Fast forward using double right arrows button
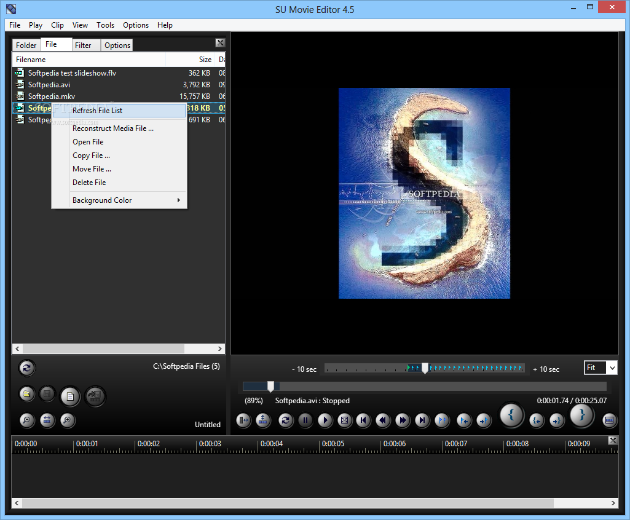 [402, 420]
